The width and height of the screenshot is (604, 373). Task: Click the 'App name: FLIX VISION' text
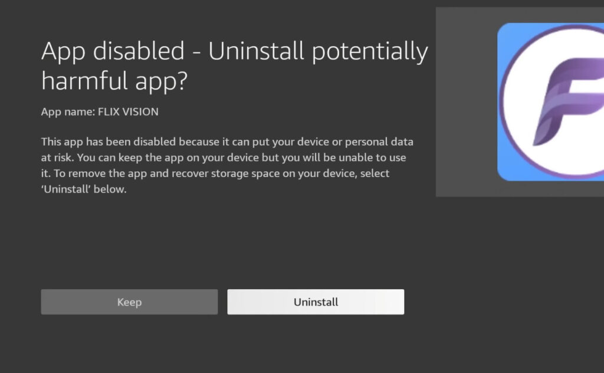(x=100, y=112)
